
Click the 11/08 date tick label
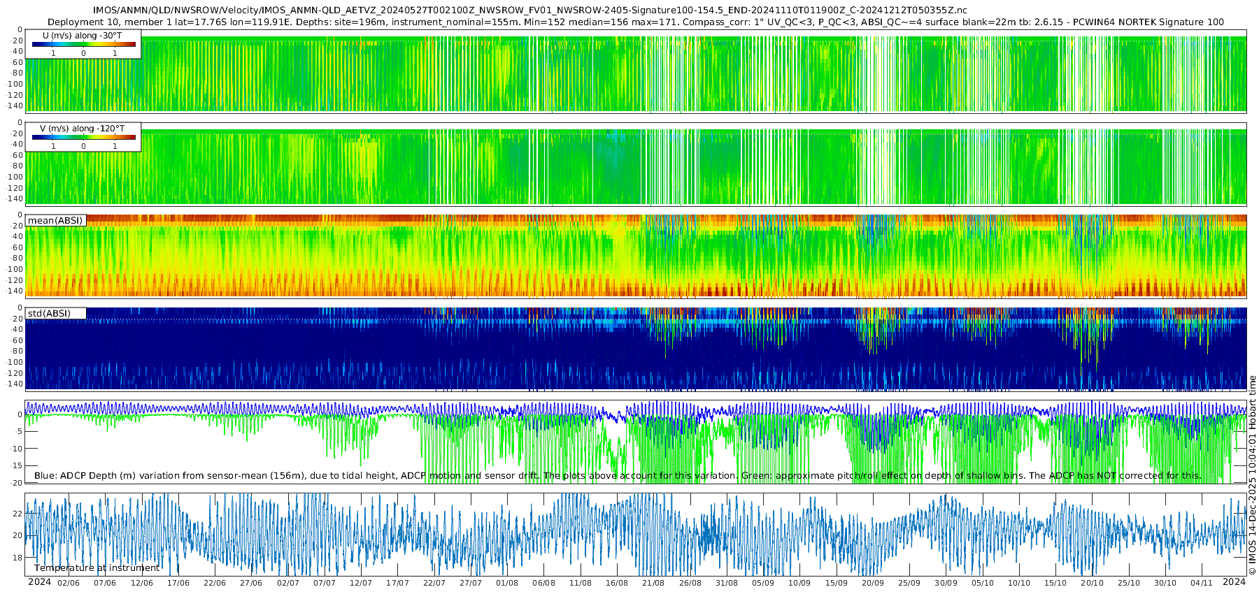tap(581, 583)
